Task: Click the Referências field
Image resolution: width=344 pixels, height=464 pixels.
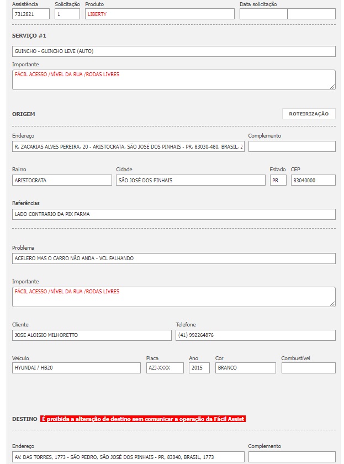Action: pyautogui.click(x=173, y=214)
